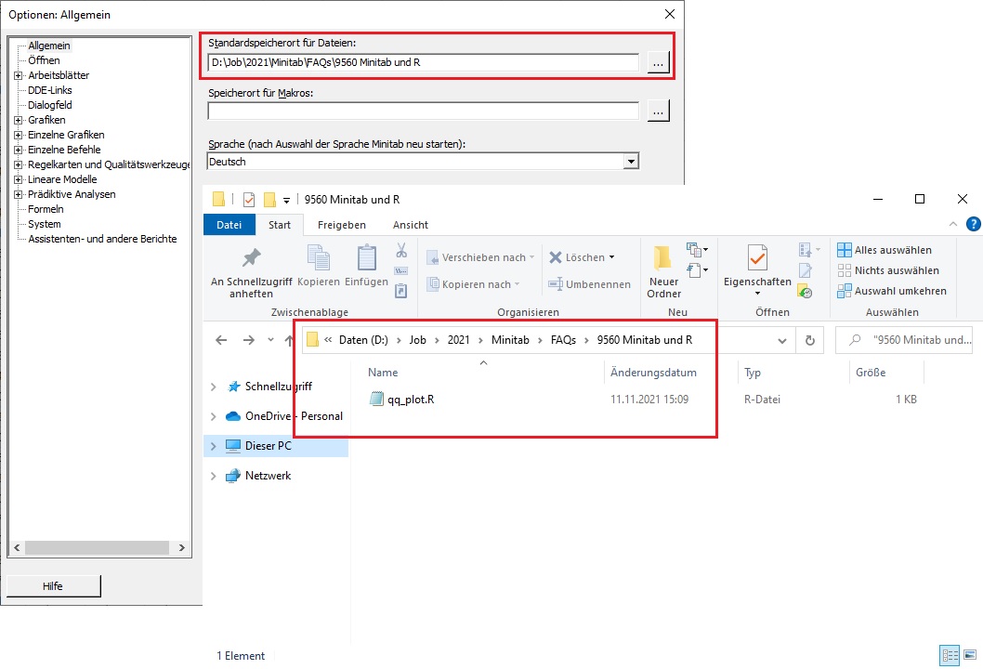Click Verschieben nach button
The width and height of the screenshot is (983, 669).
click(x=480, y=257)
